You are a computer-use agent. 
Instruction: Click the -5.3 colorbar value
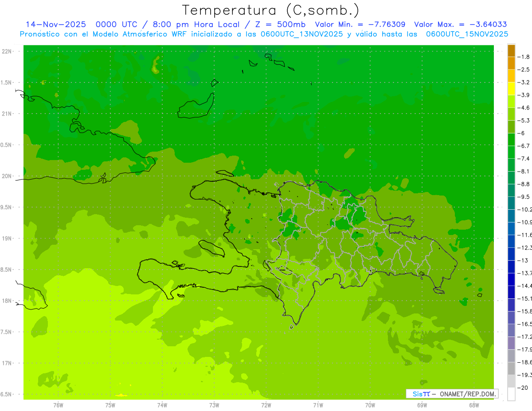pyautogui.click(x=524, y=121)
